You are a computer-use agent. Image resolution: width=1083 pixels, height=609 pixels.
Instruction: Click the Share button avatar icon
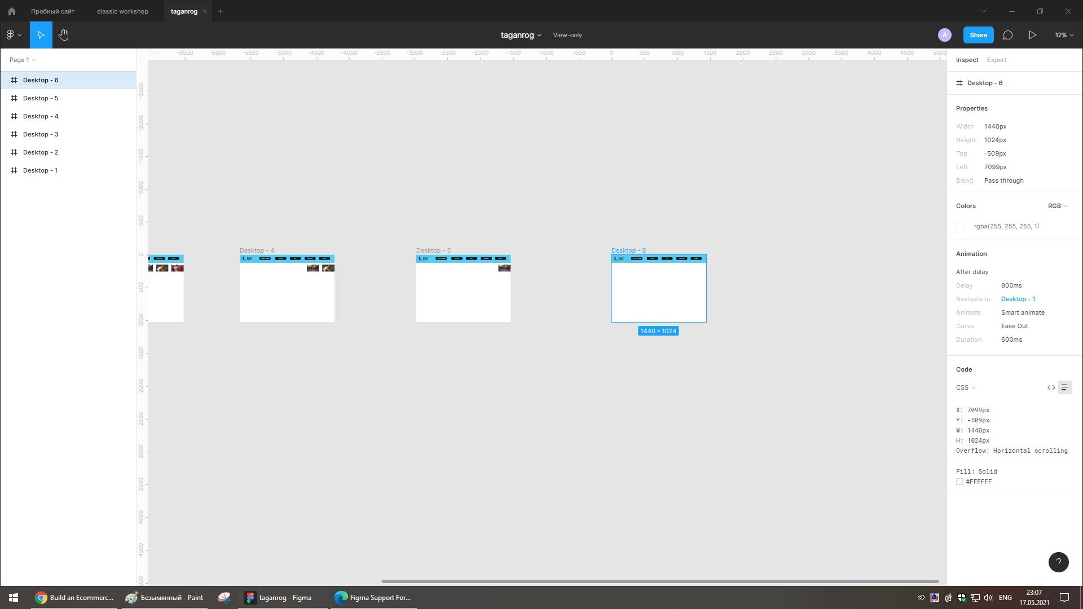[945, 35]
